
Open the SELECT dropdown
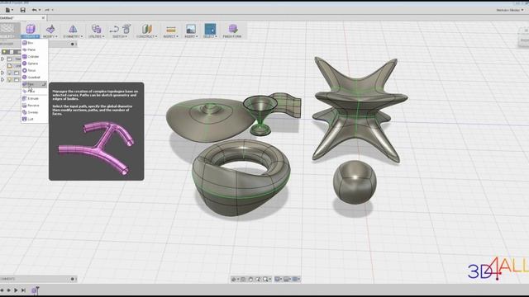tap(210, 36)
